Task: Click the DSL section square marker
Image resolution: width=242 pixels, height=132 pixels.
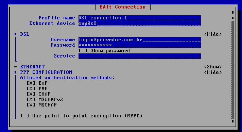Action: [15, 34]
